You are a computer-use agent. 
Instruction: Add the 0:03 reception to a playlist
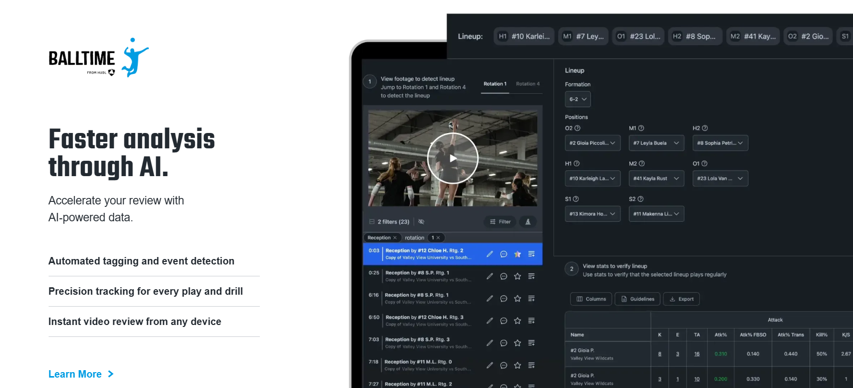[531, 254]
